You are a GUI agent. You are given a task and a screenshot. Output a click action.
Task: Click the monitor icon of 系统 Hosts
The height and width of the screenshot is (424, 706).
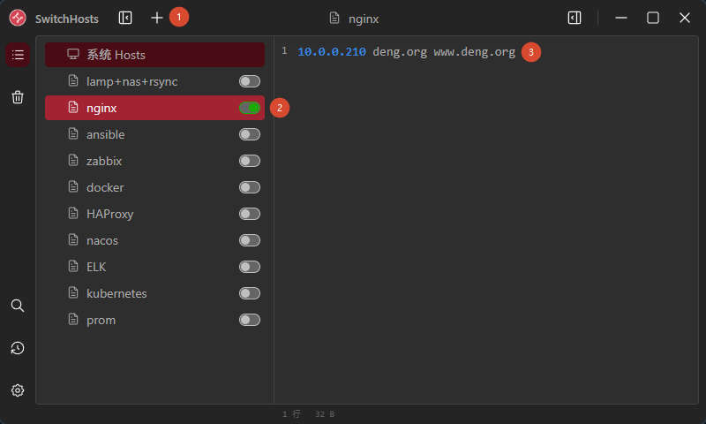point(73,55)
